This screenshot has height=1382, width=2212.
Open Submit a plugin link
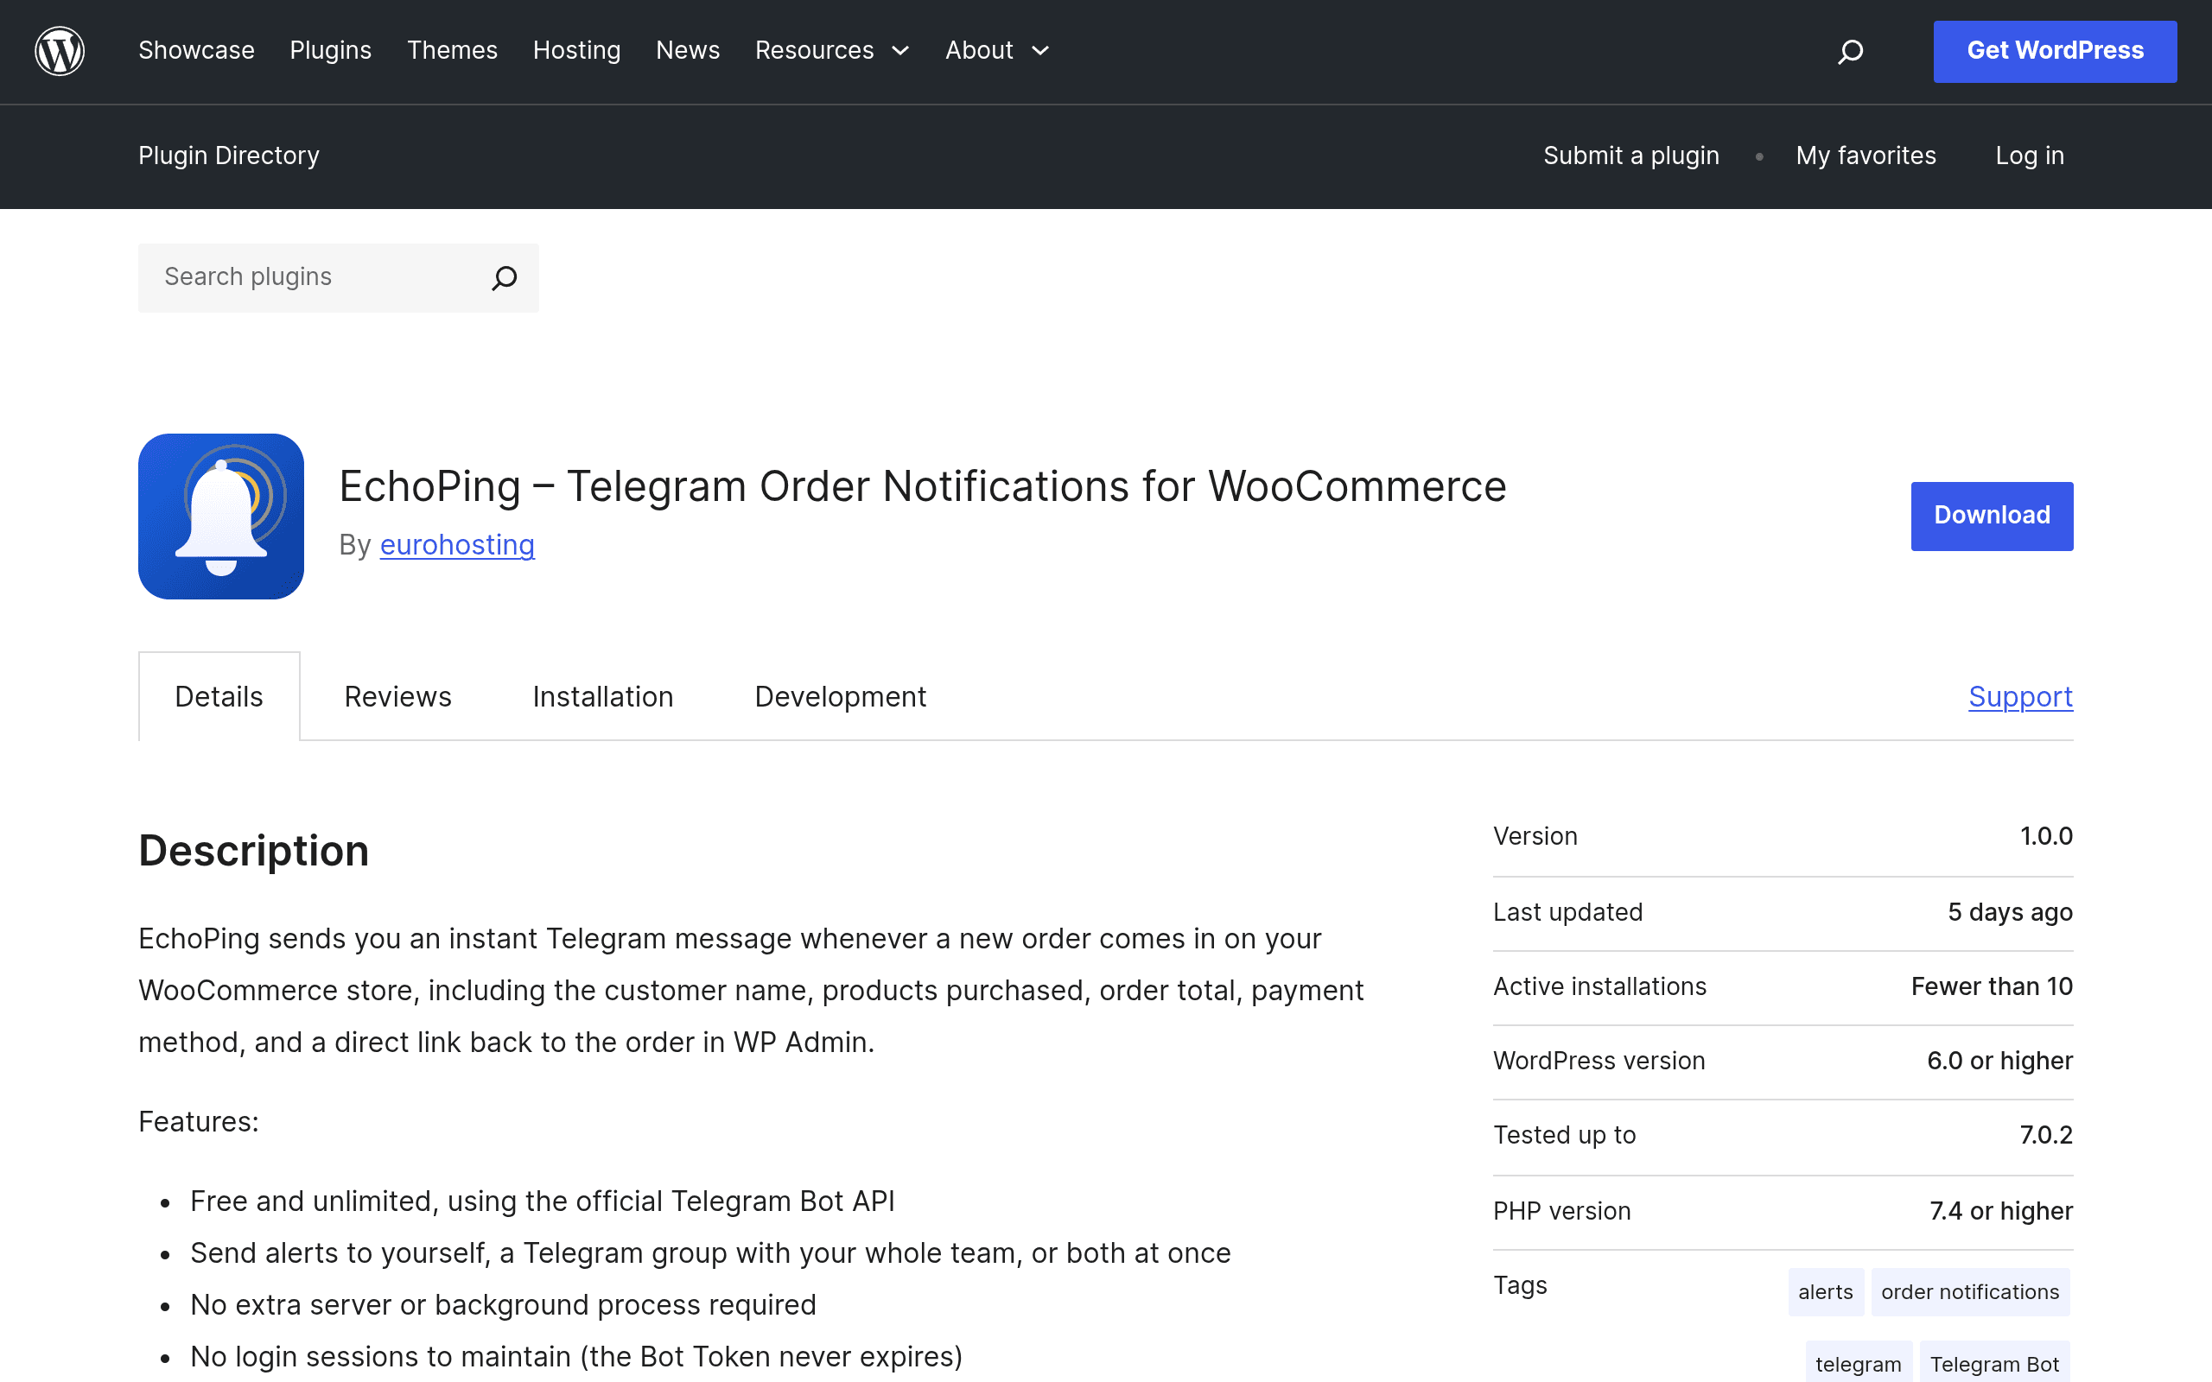(x=1631, y=155)
